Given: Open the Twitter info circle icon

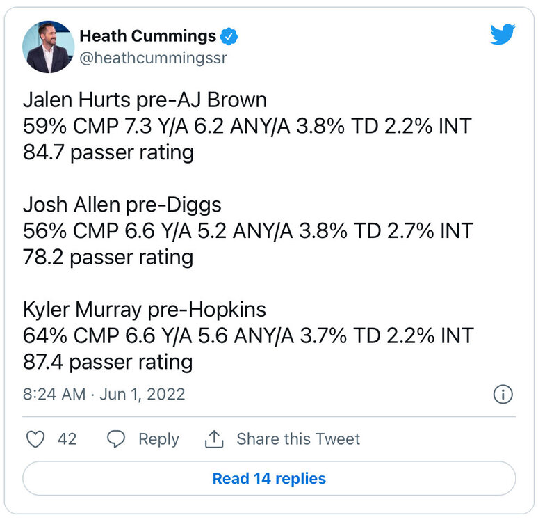Looking at the screenshot, I should click(x=503, y=394).
